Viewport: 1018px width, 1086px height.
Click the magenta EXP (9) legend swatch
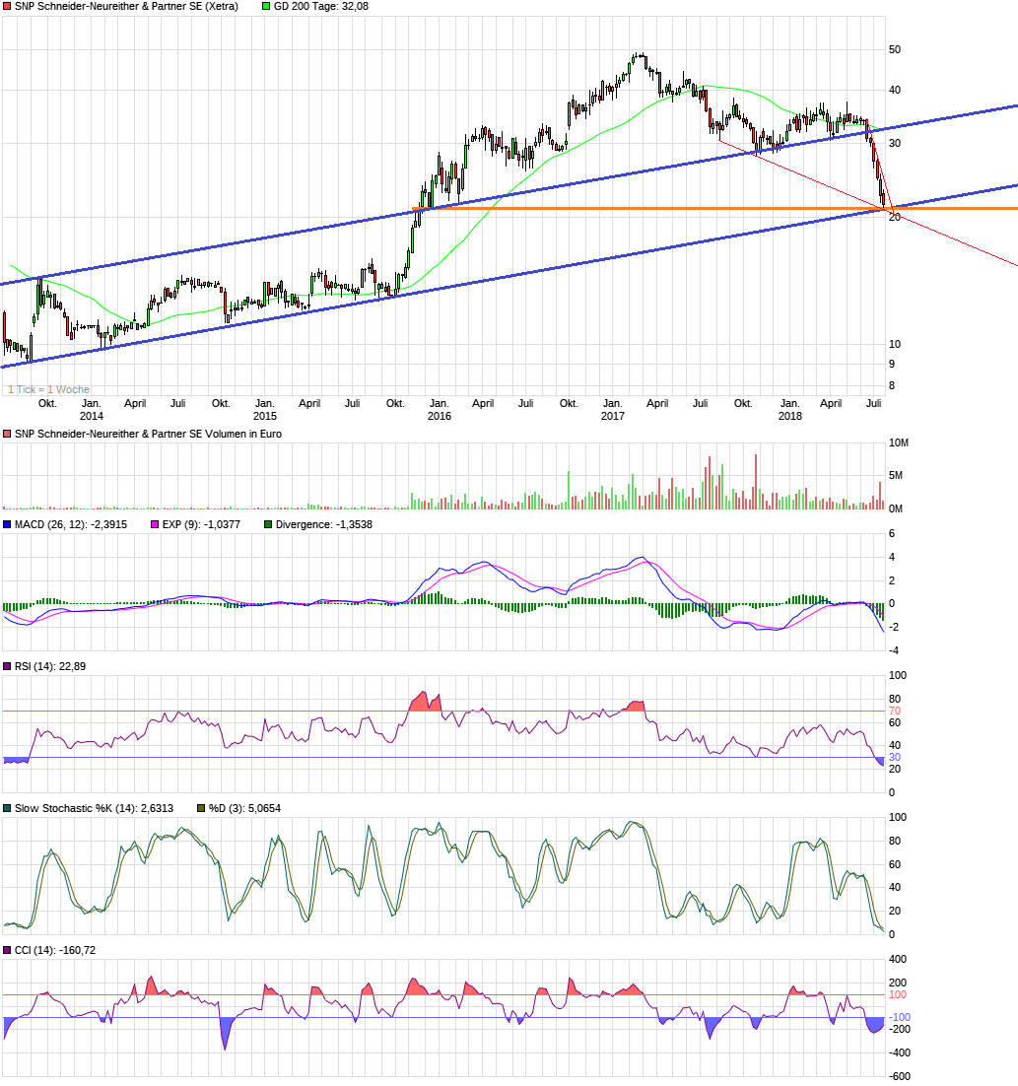155,525
